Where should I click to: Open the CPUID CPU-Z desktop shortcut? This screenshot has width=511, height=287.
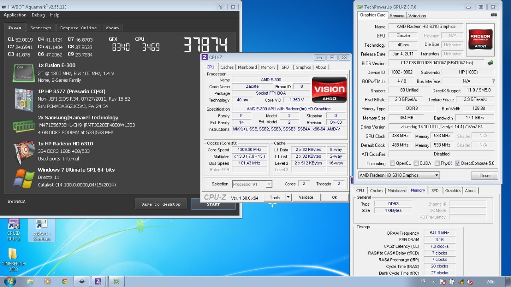tap(14, 230)
